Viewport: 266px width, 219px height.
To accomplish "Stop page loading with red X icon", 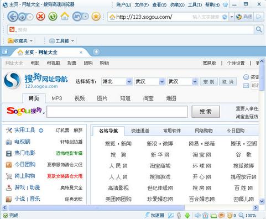I will click(x=41, y=17).
